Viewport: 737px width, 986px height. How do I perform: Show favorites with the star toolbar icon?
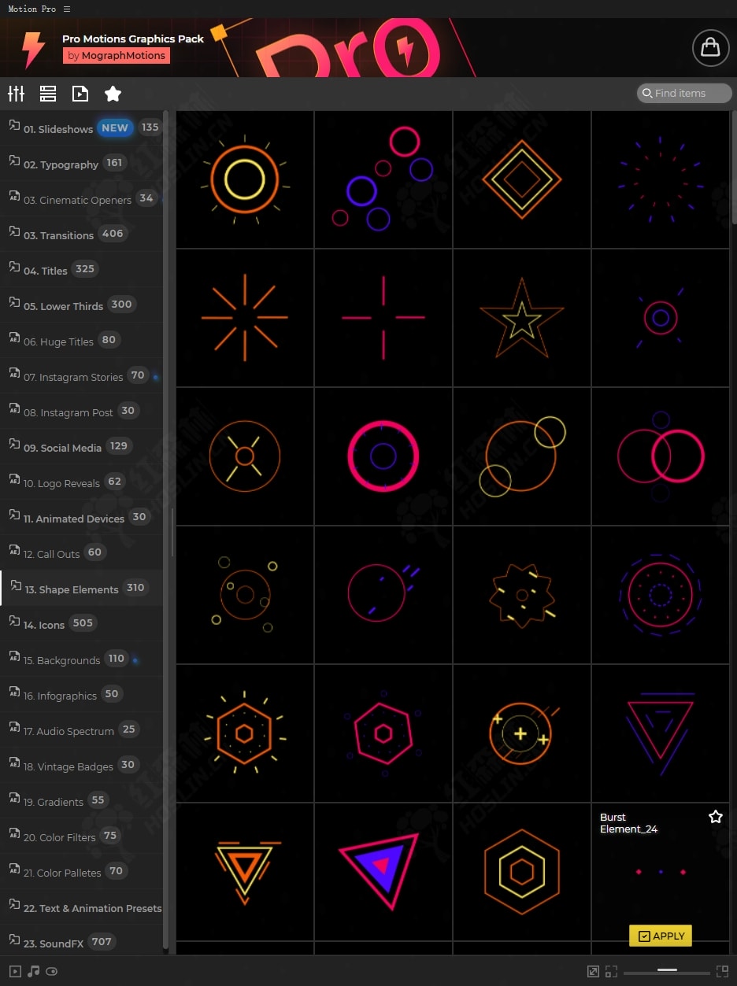tap(113, 94)
